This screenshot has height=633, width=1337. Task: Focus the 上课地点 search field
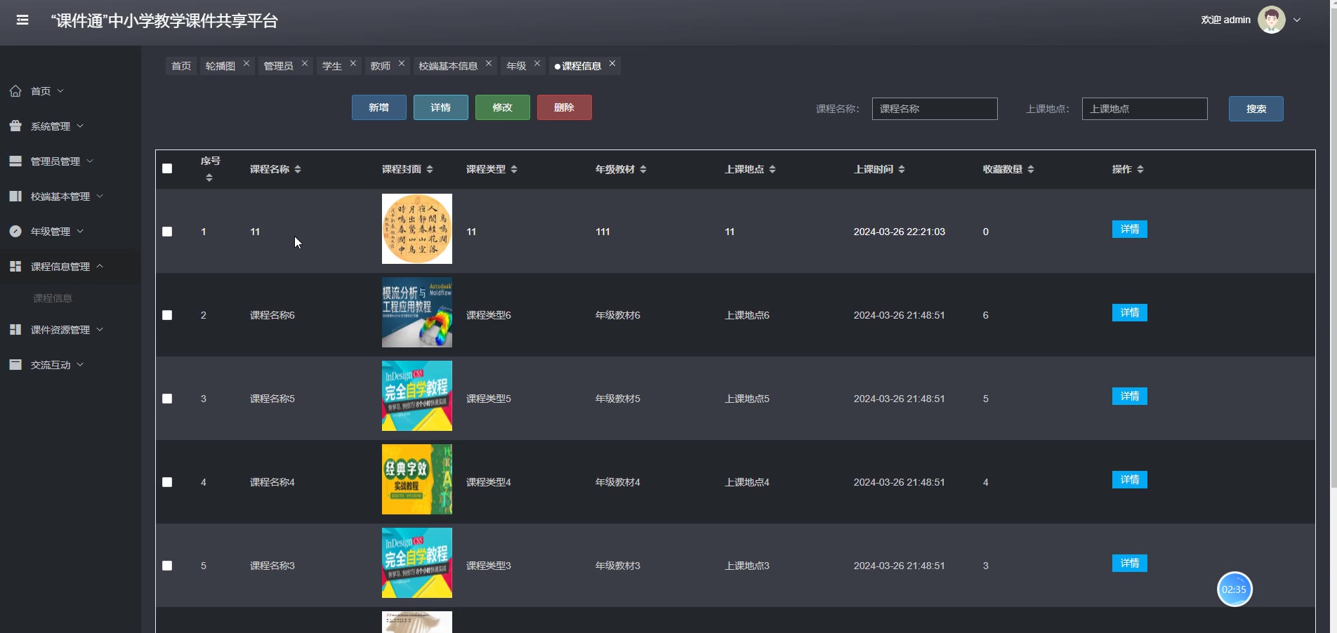click(1145, 109)
